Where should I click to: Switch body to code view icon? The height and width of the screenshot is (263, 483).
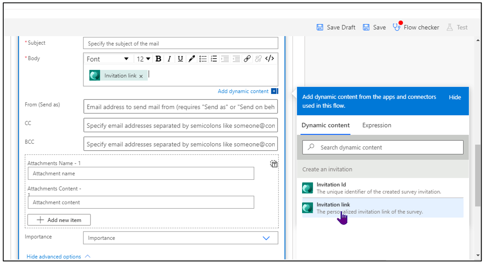pyautogui.click(x=270, y=58)
